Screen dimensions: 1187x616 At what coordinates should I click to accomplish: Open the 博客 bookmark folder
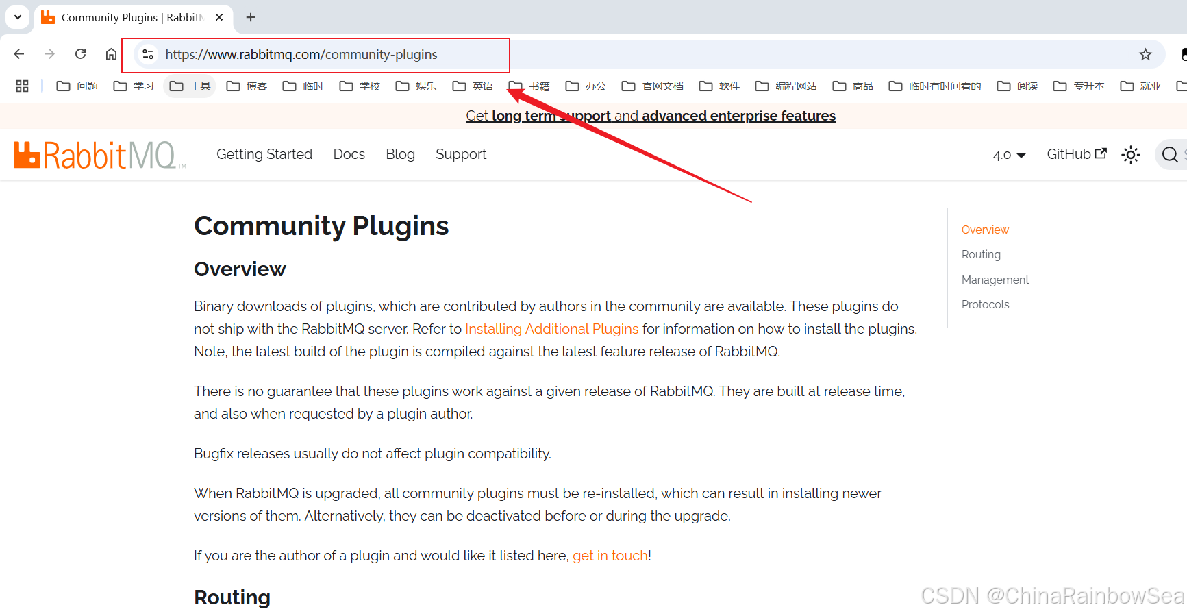coord(247,86)
